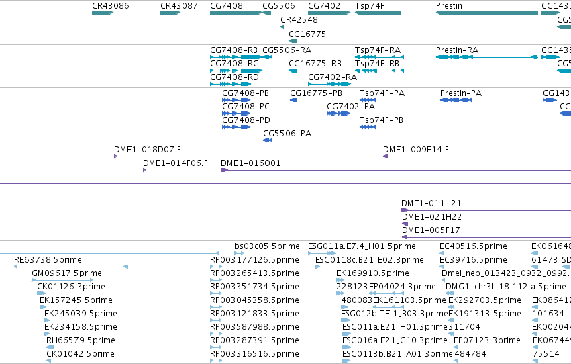Click the CG7402 gene bar

[329, 13]
